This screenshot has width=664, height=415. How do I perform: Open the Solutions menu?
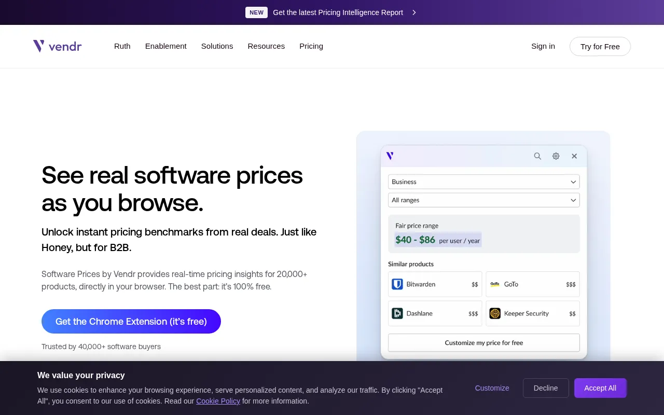(217, 46)
